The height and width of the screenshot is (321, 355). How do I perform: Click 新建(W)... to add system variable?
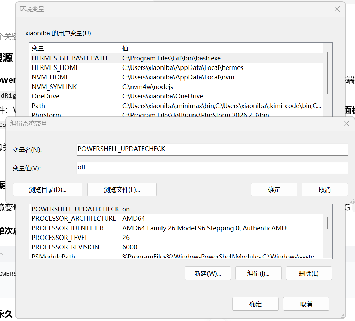(x=207, y=273)
